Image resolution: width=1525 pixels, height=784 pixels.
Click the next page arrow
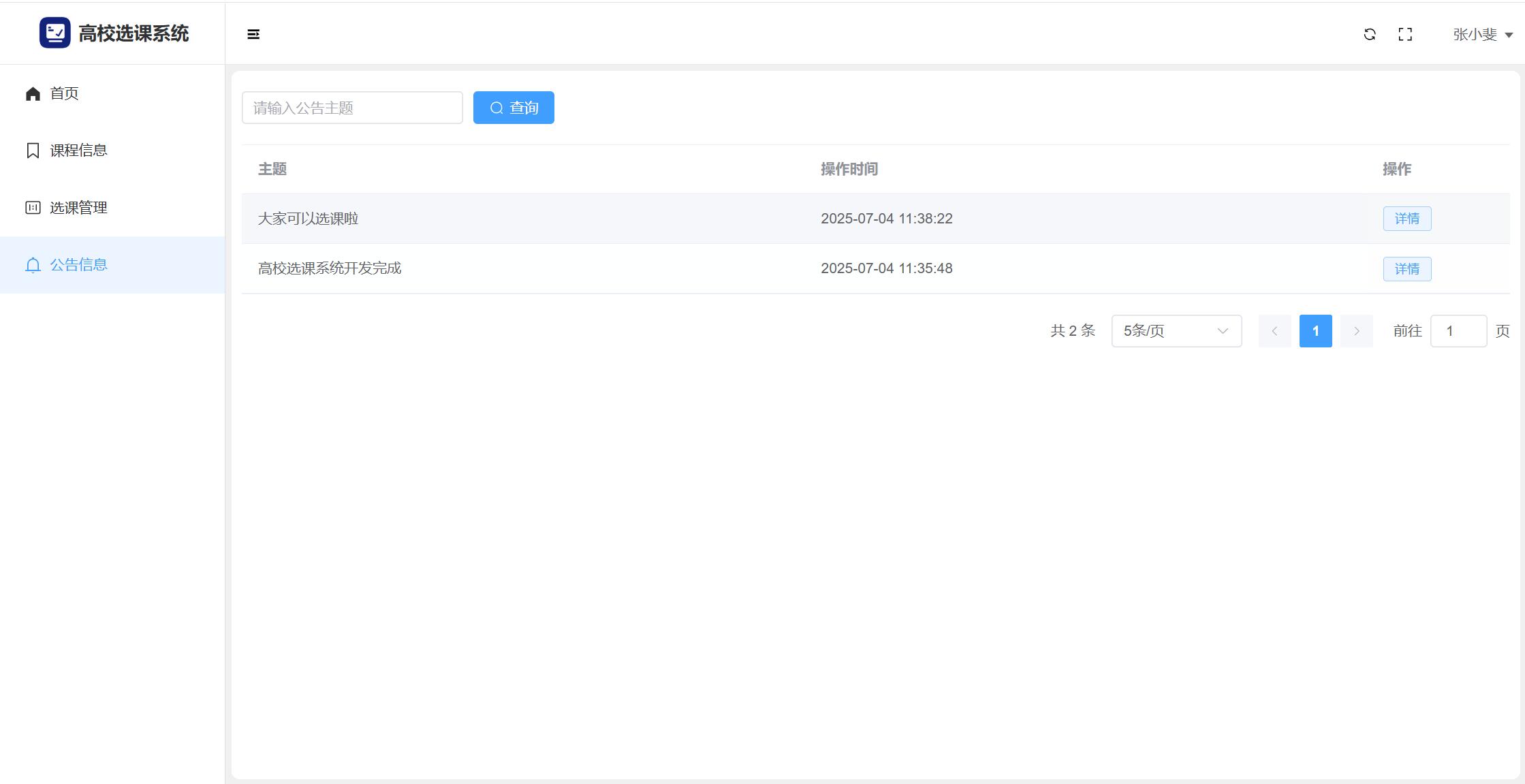[1356, 331]
